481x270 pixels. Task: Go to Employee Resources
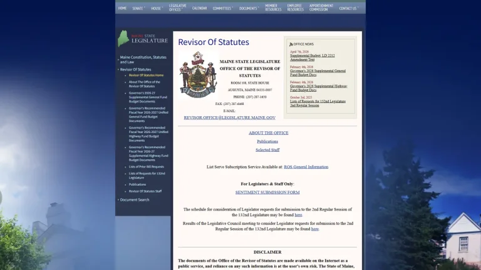coord(295,7)
